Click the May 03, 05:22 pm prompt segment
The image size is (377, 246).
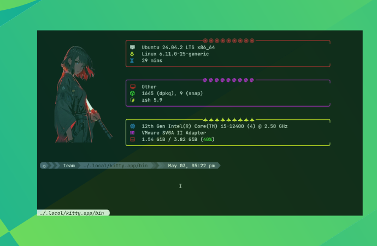pos(191,166)
